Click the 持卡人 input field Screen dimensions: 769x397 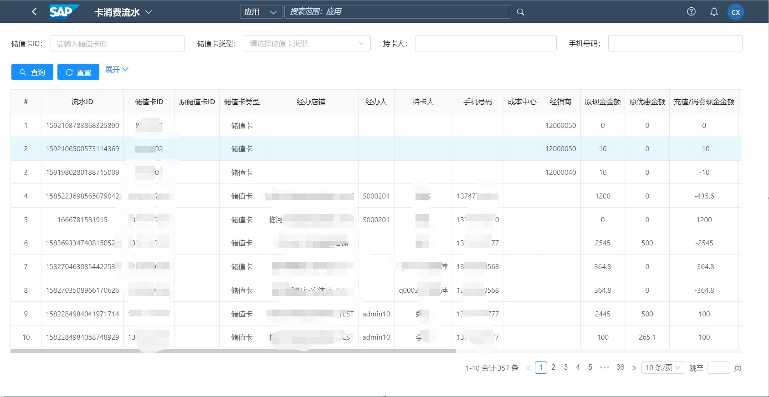point(486,44)
